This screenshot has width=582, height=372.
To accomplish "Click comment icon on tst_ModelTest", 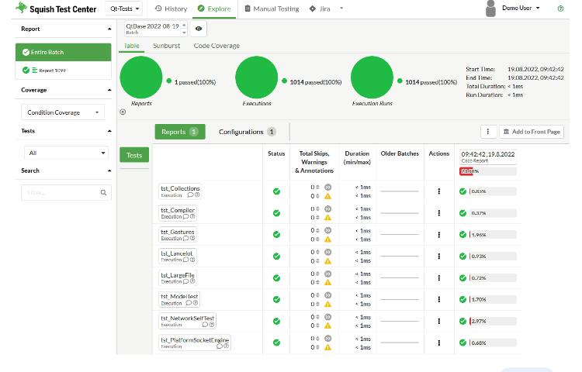I will [x=189, y=303].
